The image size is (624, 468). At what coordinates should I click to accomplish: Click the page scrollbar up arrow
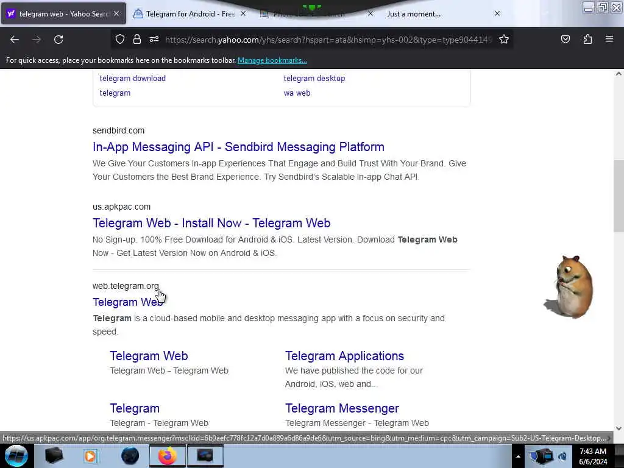[619, 74]
